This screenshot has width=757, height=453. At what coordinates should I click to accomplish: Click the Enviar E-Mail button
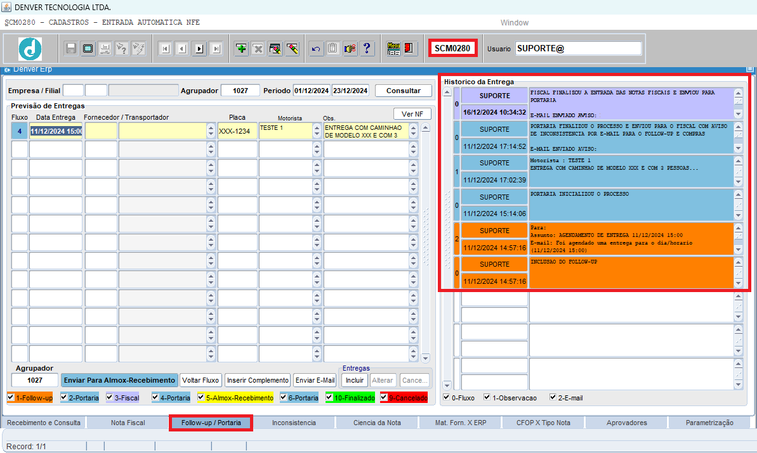pyautogui.click(x=315, y=380)
